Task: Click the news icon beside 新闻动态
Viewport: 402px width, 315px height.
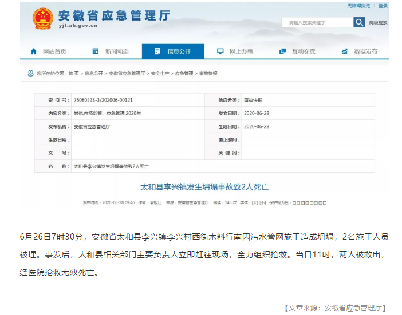Action: click(x=95, y=51)
